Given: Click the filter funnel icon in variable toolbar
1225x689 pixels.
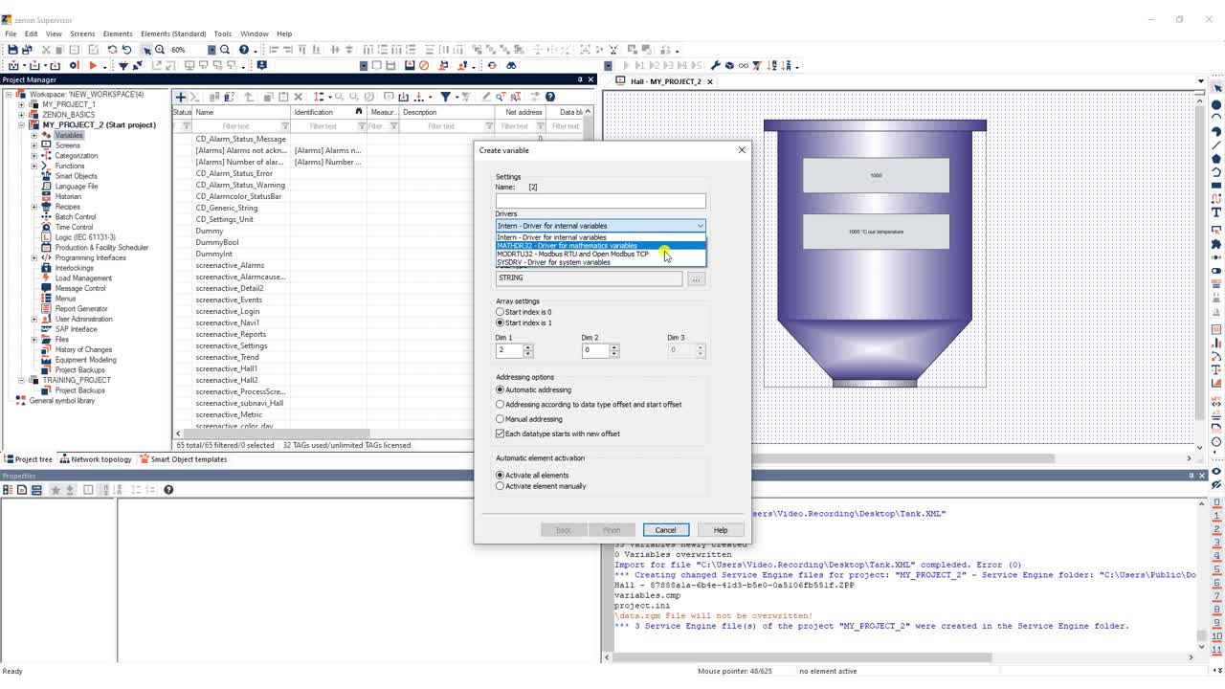Looking at the screenshot, I should pos(445,97).
